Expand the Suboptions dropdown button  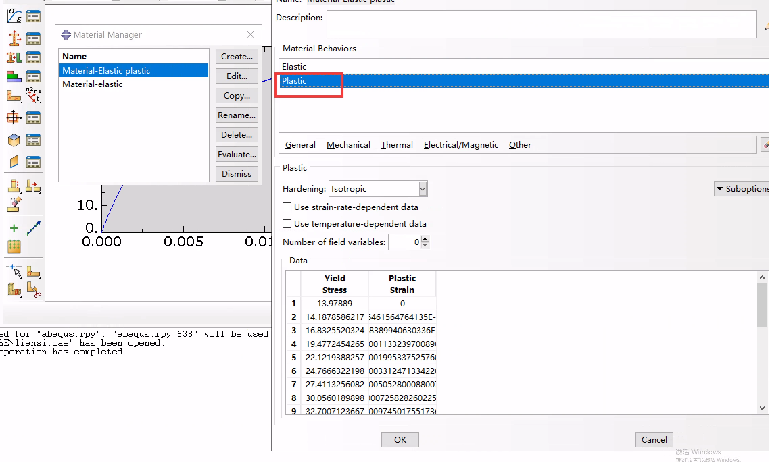coord(742,189)
